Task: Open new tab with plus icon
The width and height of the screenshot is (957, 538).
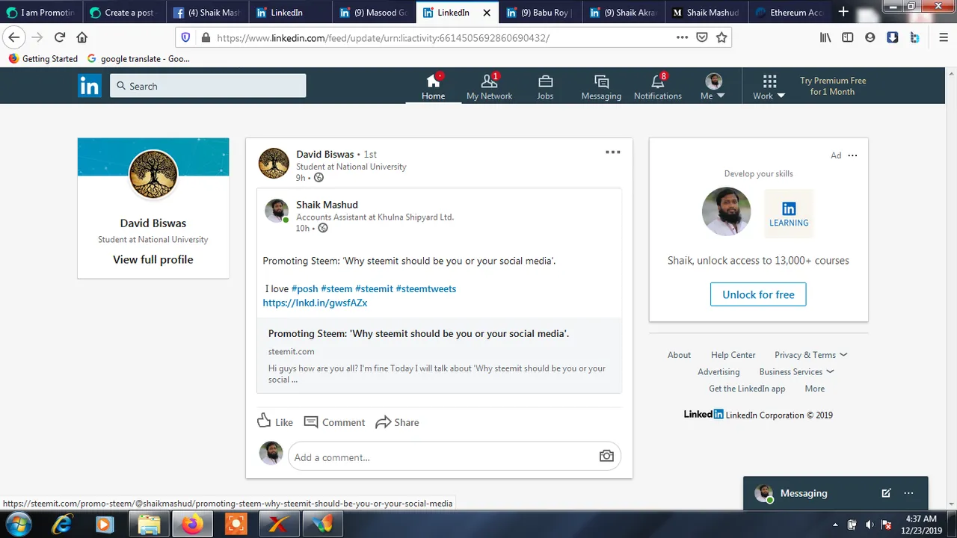Action: click(x=843, y=12)
